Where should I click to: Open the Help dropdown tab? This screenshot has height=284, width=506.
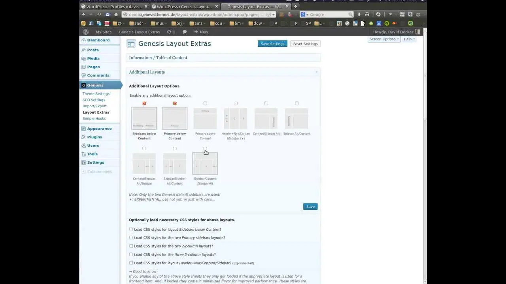(x=409, y=39)
